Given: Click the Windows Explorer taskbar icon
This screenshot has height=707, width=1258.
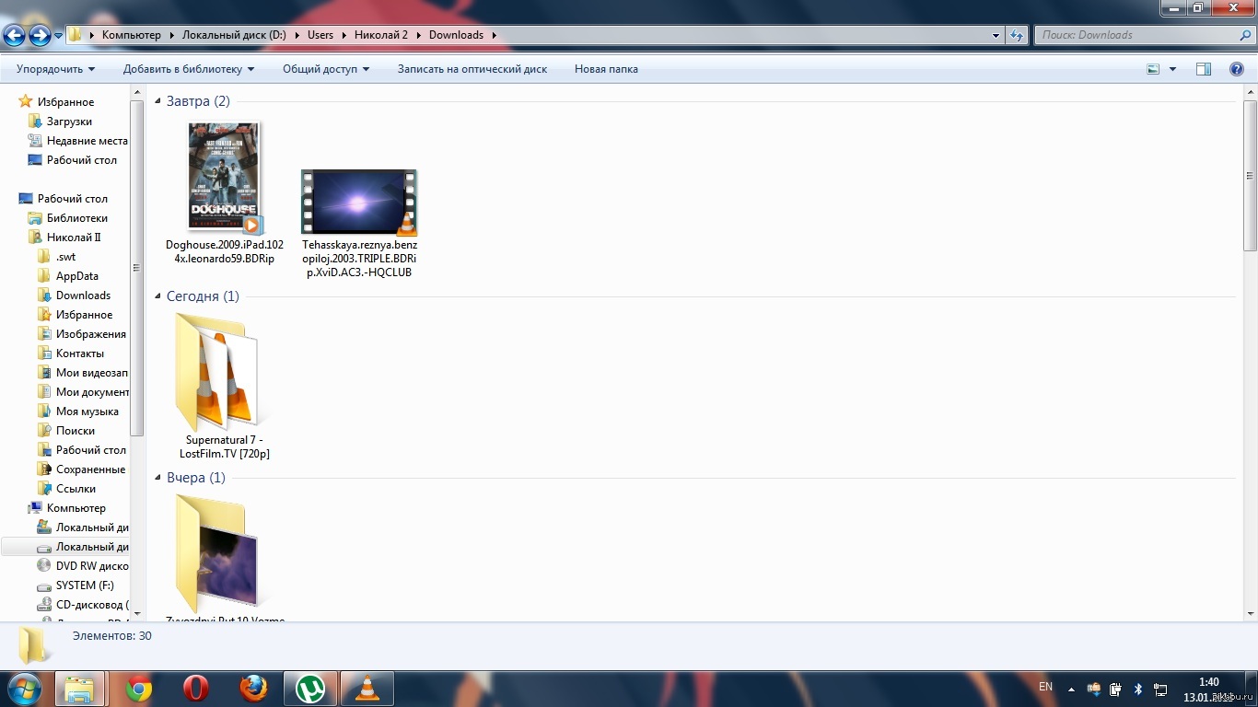Looking at the screenshot, I should (80, 689).
